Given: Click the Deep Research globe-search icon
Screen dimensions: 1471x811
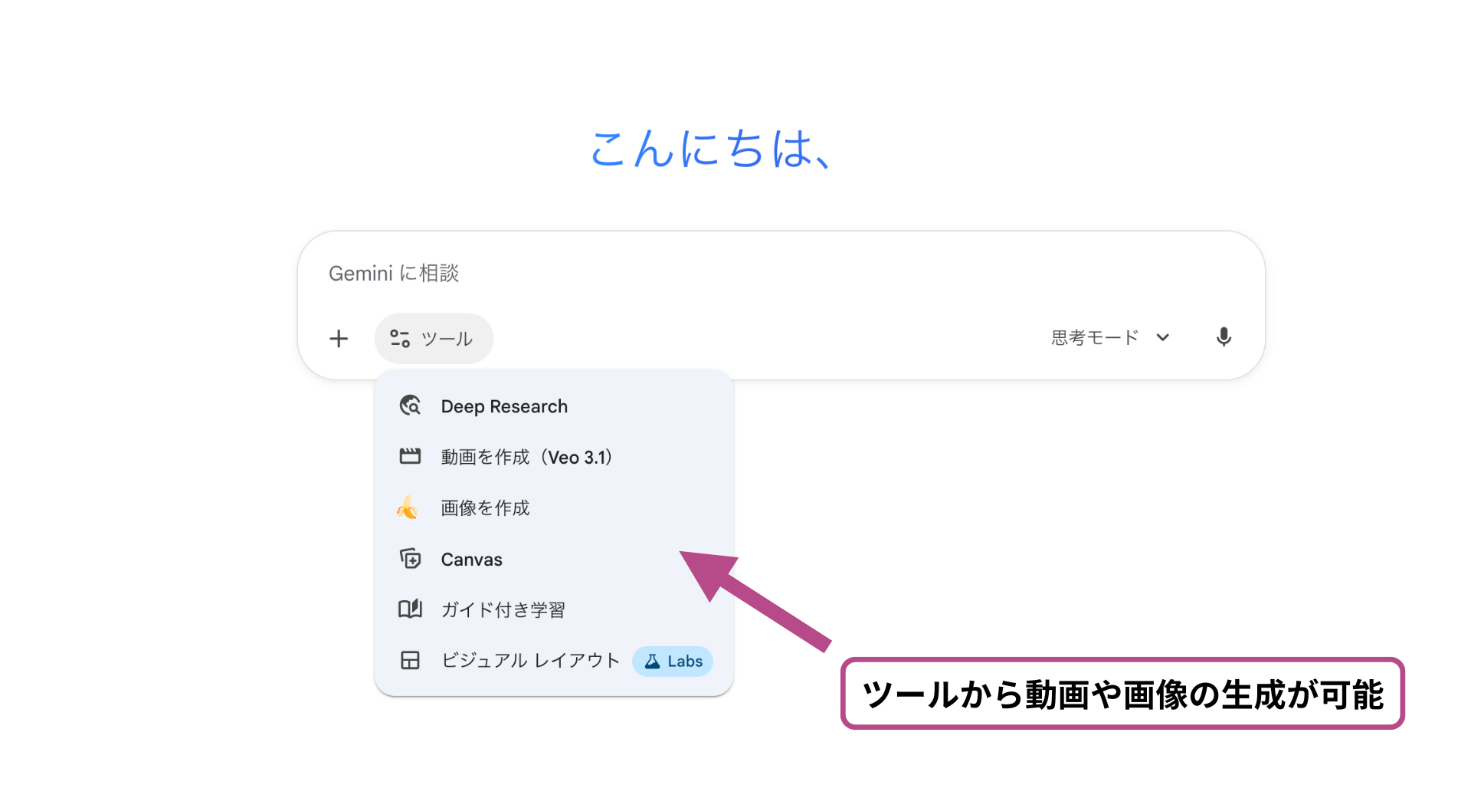Looking at the screenshot, I should coord(410,405).
